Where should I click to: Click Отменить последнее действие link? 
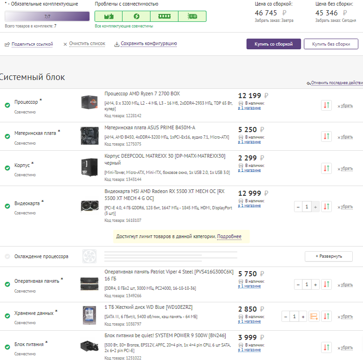[337, 83]
